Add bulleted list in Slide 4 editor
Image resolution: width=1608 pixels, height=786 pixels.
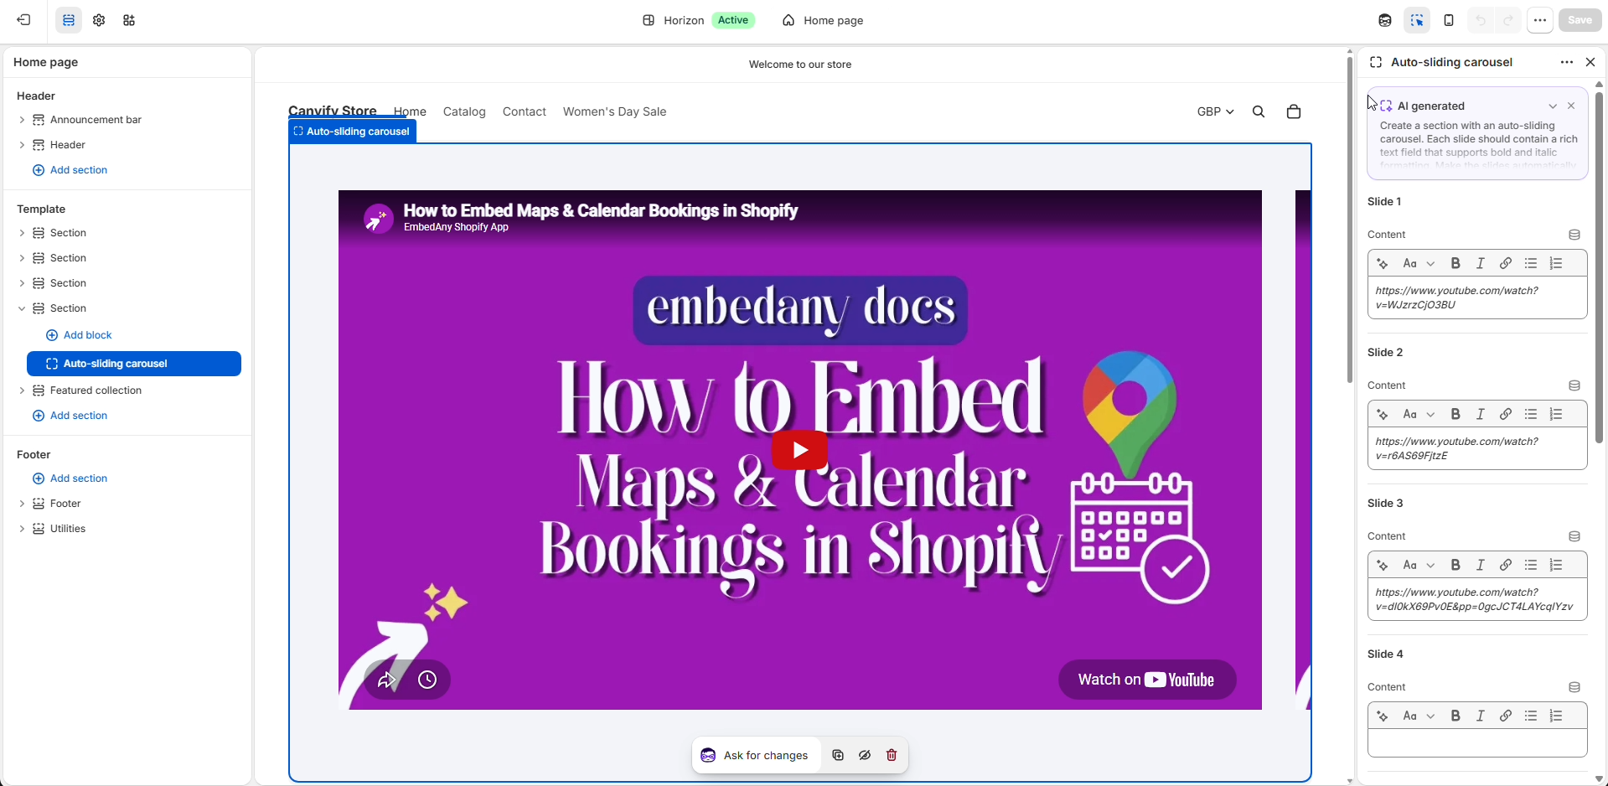click(x=1531, y=716)
